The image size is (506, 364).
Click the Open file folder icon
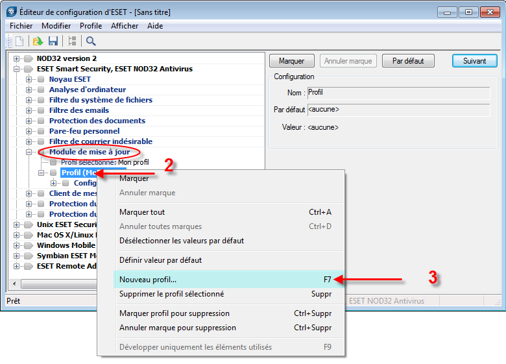(x=38, y=42)
